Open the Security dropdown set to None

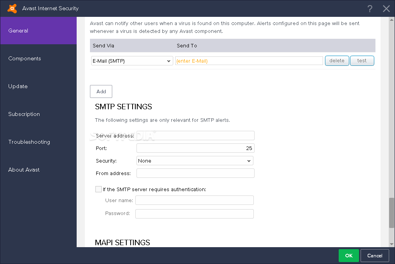[195, 161]
